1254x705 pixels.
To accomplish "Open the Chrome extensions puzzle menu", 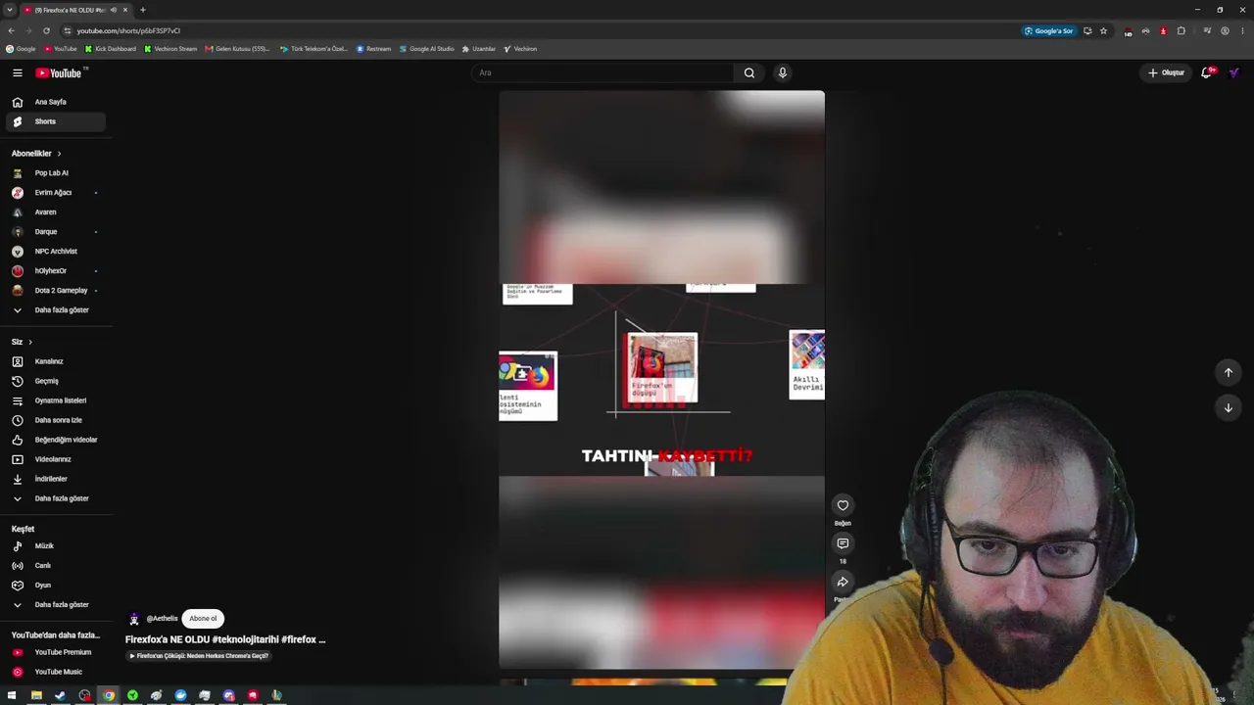I will coord(1182,30).
